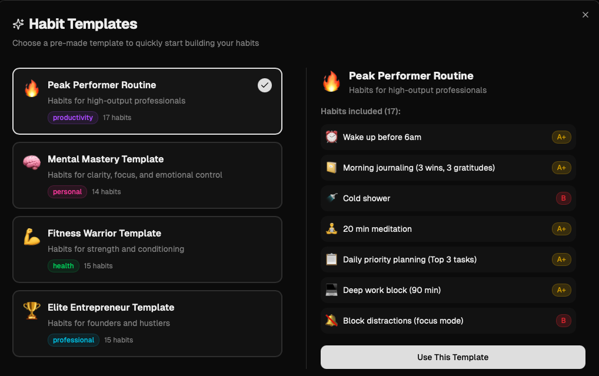Click the A+ badge on Wake up before 6am

coord(561,137)
